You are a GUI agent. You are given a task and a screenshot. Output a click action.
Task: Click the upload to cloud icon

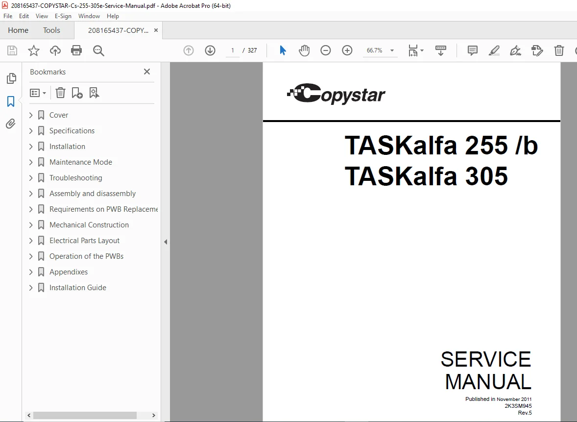(55, 50)
